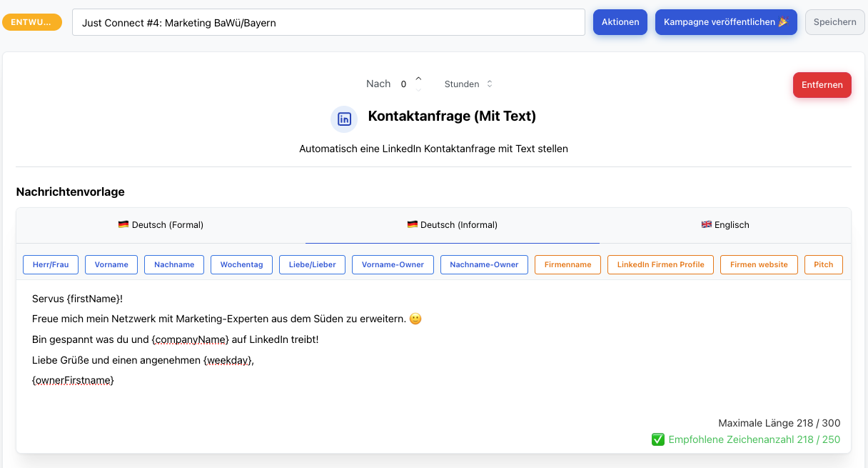
Task: Insert the Firmenname placeholder tag
Action: tap(567, 265)
